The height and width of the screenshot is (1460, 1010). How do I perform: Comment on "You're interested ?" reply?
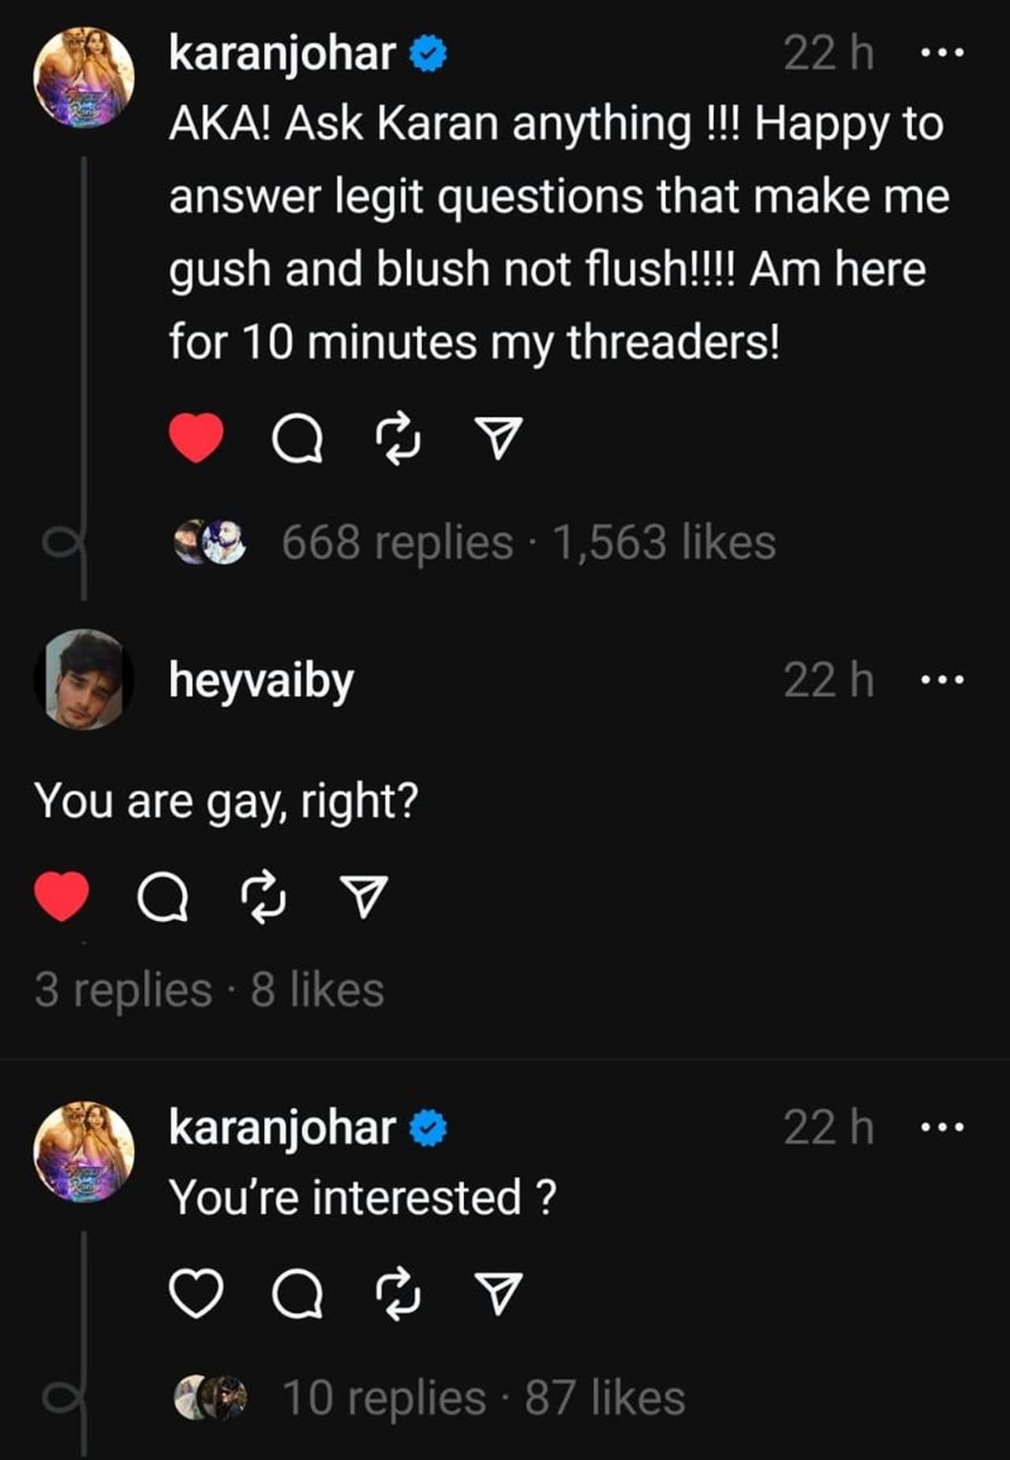pyautogui.click(x=297, y=1294)
